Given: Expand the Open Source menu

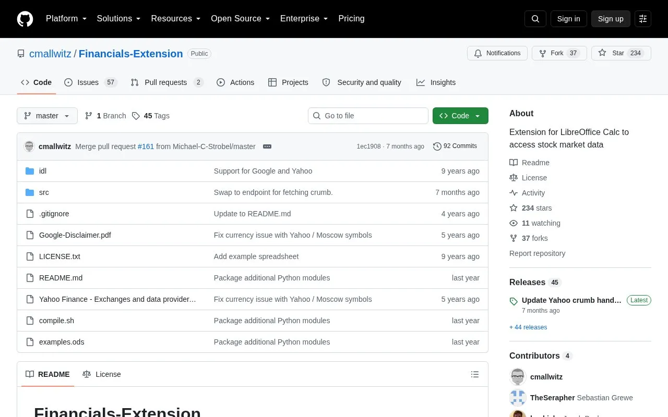Looking at the screenshot, I should 241,19.
